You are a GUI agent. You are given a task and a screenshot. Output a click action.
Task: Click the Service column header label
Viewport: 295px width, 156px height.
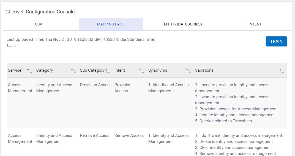[x=15, y=70]
